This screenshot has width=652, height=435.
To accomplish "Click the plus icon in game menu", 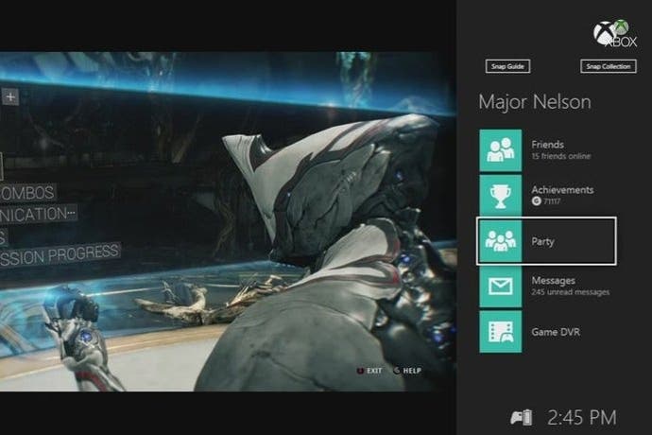I will pos(10,97).
